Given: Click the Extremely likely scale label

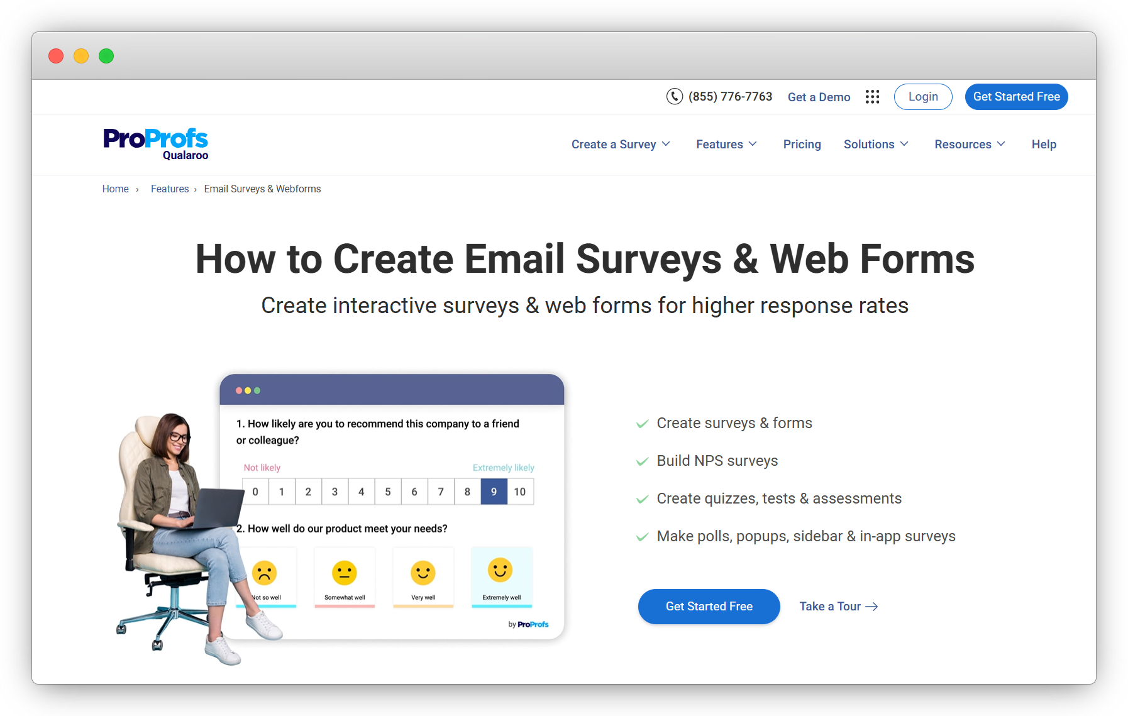Looking at the screenshot, I should tap(504, 468).
